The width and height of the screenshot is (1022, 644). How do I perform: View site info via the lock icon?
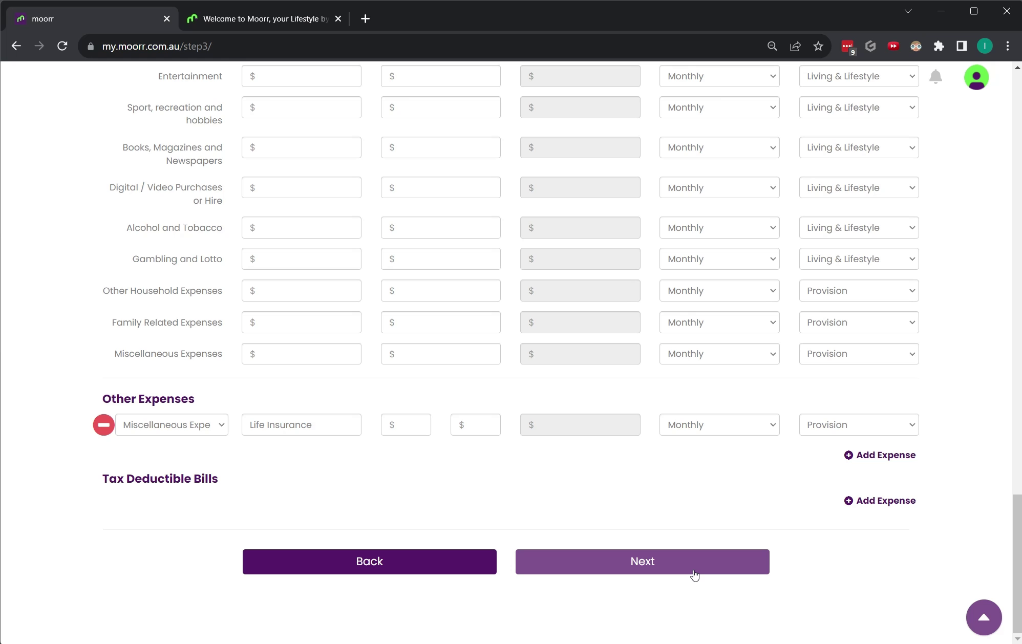[91, 46]
